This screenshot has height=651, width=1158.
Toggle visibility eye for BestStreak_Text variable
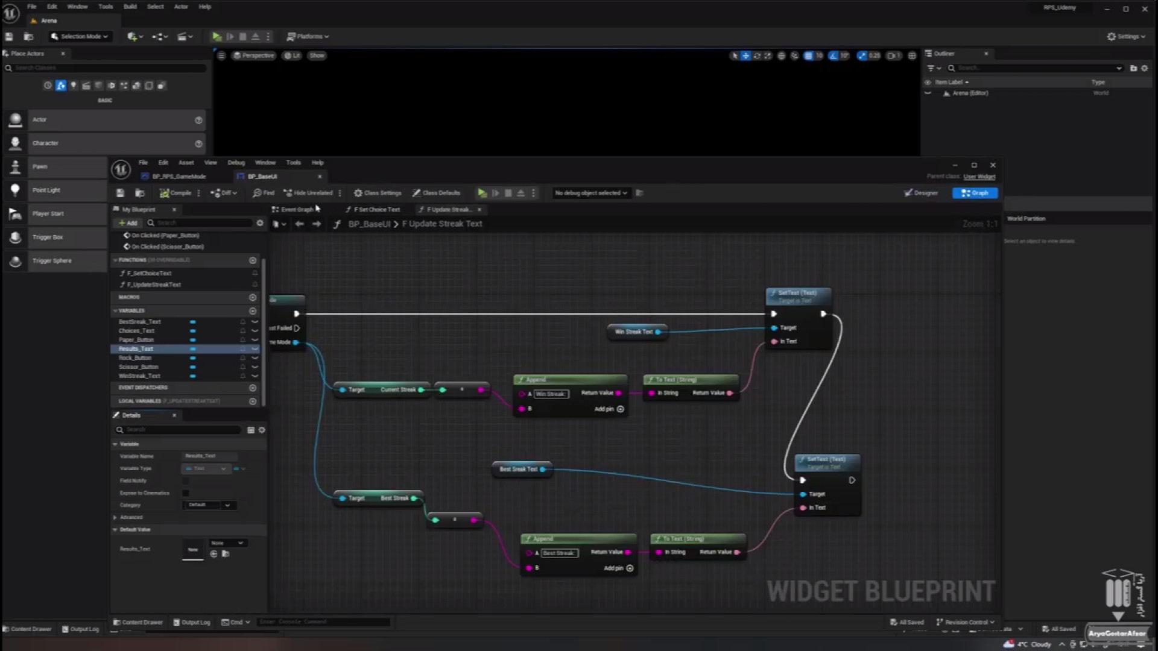(255, 322)
